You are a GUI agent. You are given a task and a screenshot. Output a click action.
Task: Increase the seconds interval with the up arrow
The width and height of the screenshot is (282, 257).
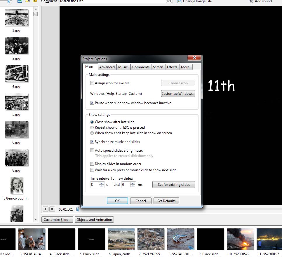point(102,183)
